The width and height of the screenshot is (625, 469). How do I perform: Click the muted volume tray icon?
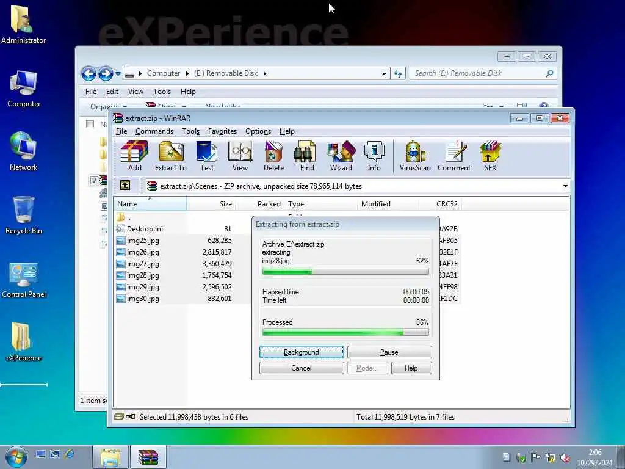(565, 457)
